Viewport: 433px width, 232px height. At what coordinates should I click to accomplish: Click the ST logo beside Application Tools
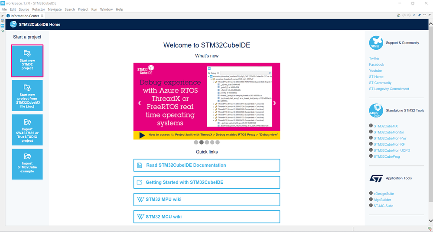tap(376, 178)
